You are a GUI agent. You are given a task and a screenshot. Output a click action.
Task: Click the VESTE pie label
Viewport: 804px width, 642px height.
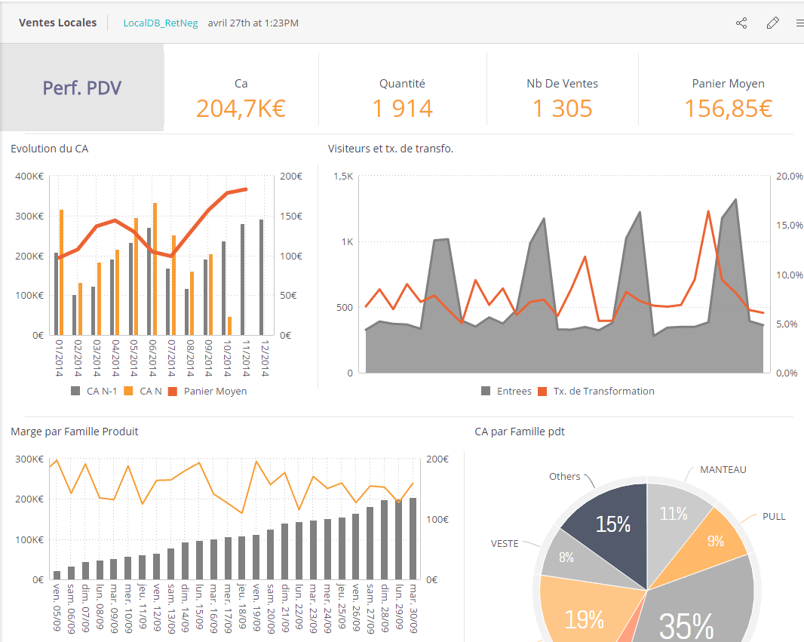pos(505,543)
